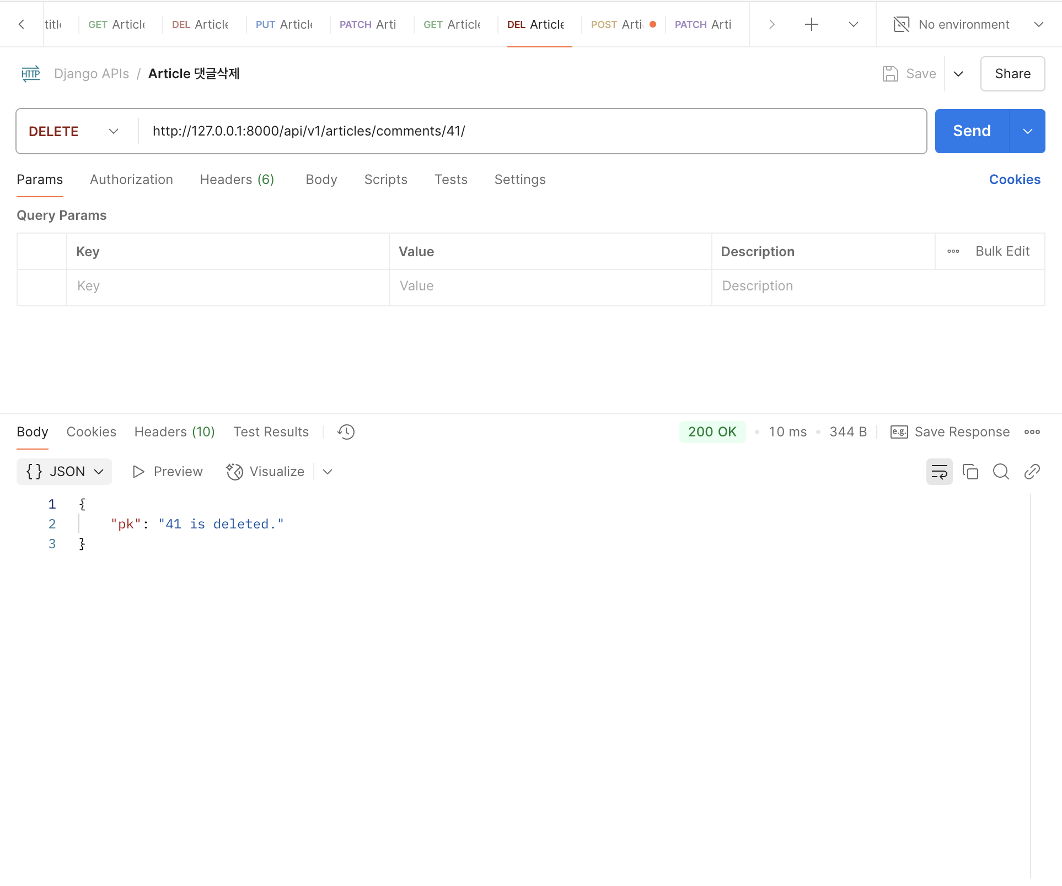Select the response Body tab

33,432
